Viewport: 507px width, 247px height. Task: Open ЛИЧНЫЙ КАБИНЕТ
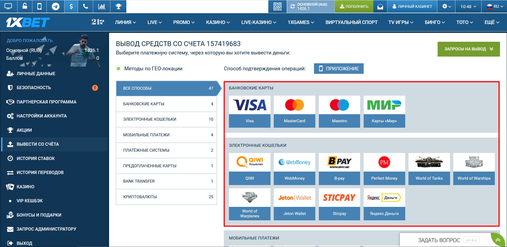[x=412, y=6]
